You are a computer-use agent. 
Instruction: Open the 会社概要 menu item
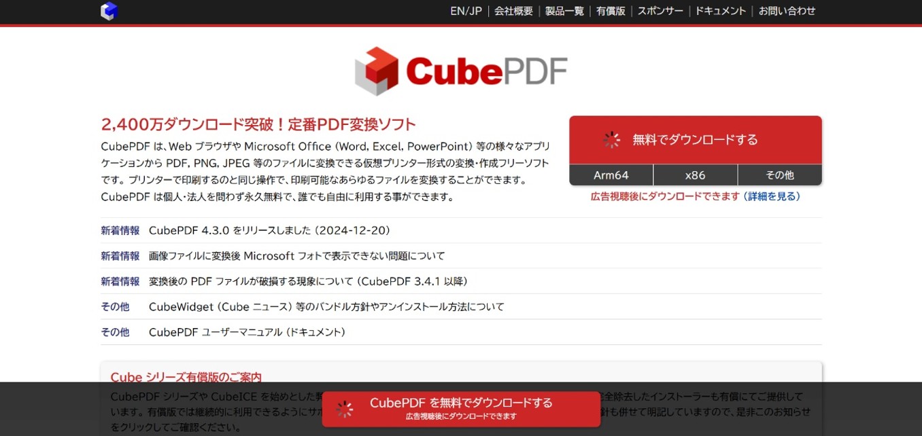514,11
